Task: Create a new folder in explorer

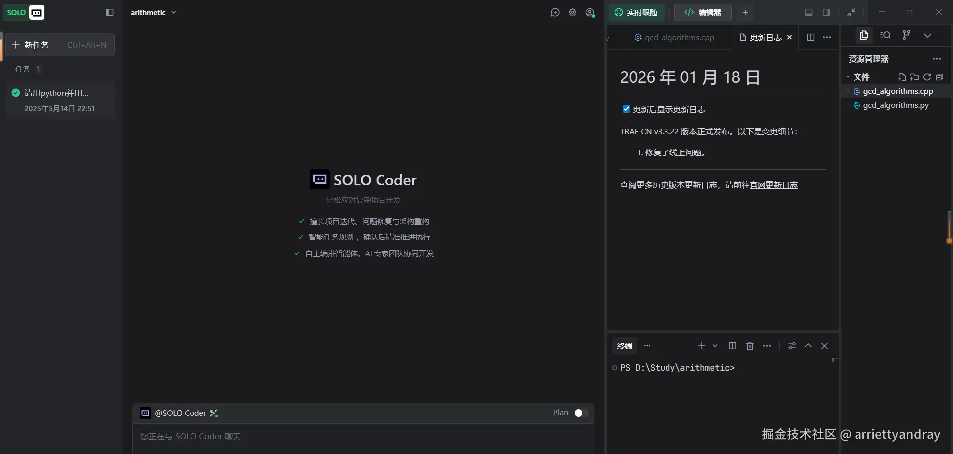Action: [x=914, y=77]
